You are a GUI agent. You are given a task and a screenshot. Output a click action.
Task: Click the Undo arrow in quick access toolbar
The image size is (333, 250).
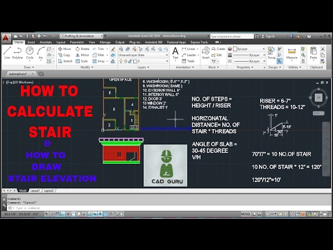coord(44,36)
